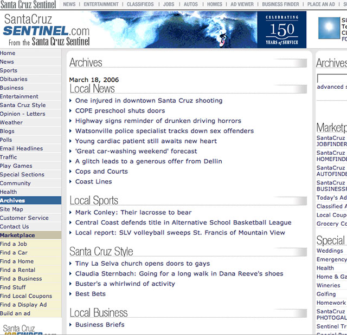
Task: Open the Business Briefs link
Action: coord(100,325)
